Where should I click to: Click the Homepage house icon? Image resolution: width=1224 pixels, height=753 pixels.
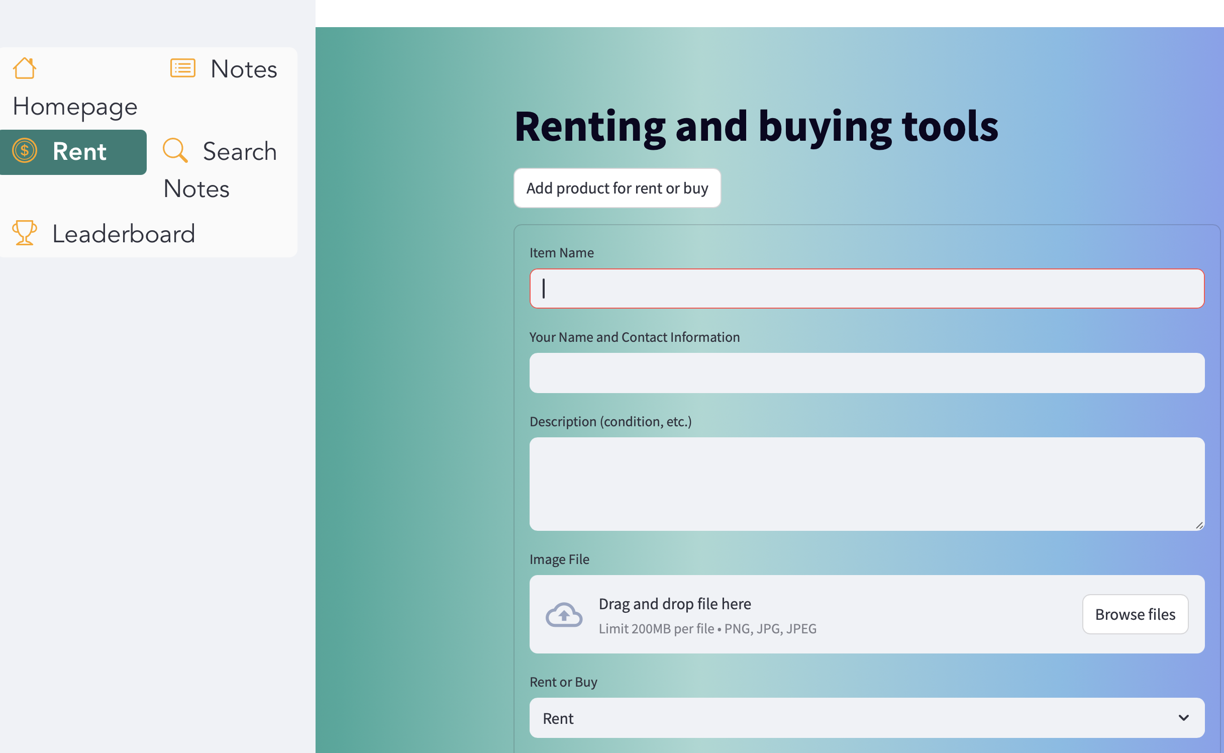click(24, 68)
